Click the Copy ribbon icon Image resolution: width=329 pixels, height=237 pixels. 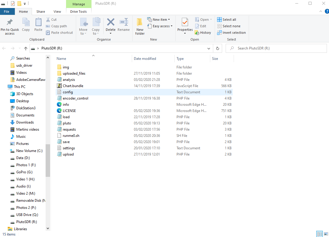point(26,22)
